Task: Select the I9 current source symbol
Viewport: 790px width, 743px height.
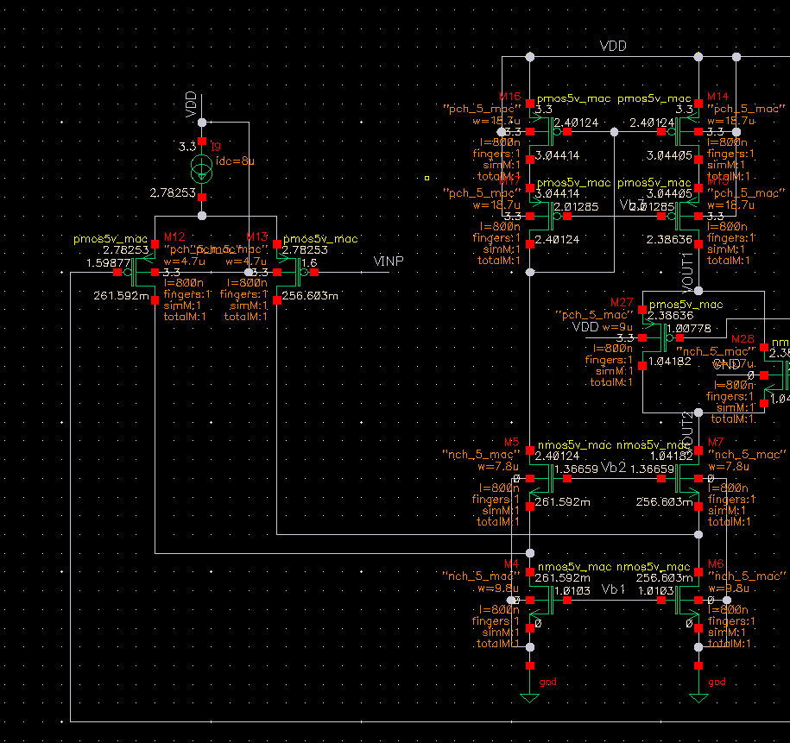Action: 201,169
